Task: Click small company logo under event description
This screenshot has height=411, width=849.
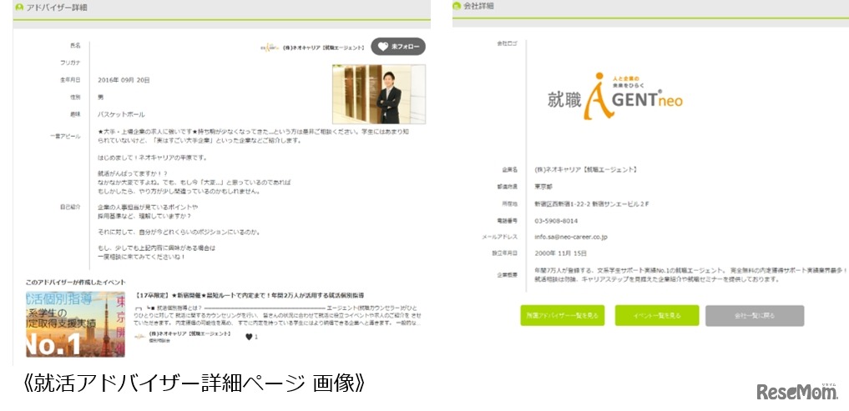Action: tap(139, 336)
